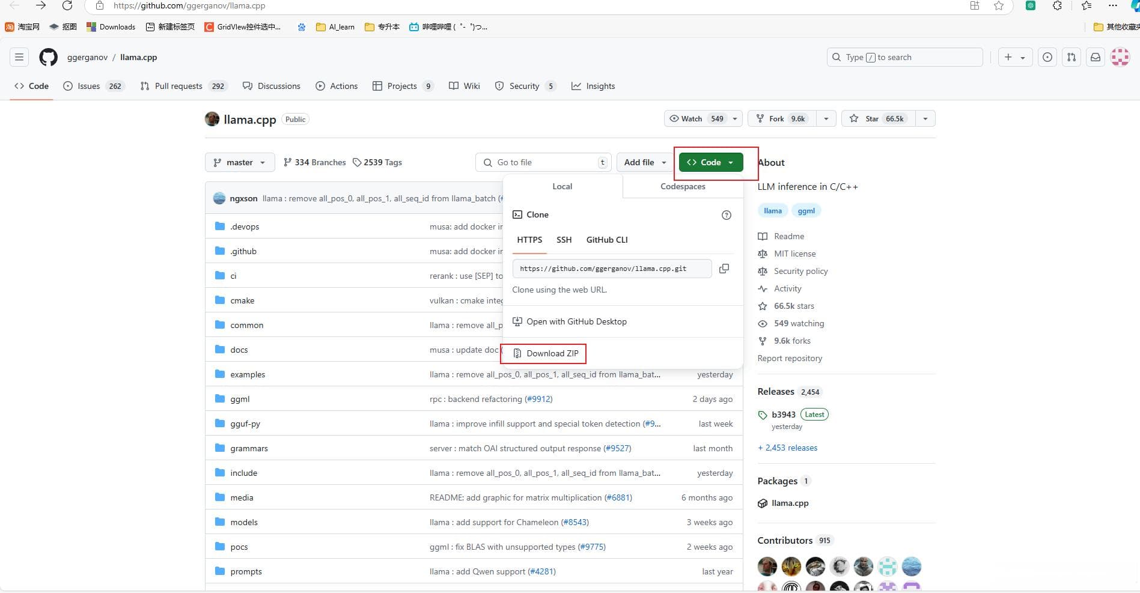
Task: Open the Security tab
Action: 525,86
